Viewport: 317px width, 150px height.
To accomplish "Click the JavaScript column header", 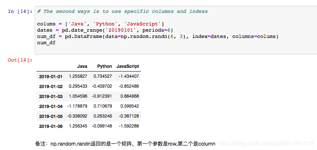I will pyautogui.click(x=128, y=66).
